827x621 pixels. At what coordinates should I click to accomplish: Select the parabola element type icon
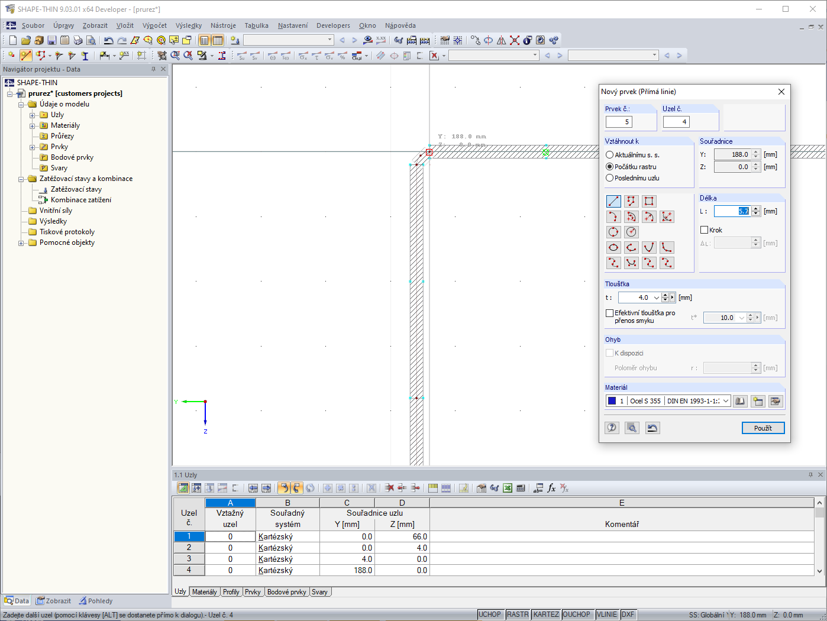(649, 247)
